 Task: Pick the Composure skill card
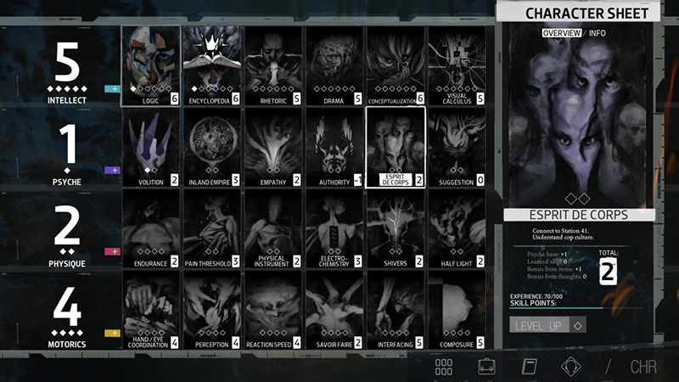(x=457, y=310)
